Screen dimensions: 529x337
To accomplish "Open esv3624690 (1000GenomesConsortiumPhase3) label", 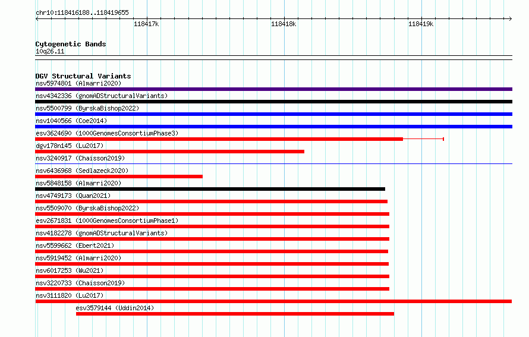I will [x=107, y=133].
